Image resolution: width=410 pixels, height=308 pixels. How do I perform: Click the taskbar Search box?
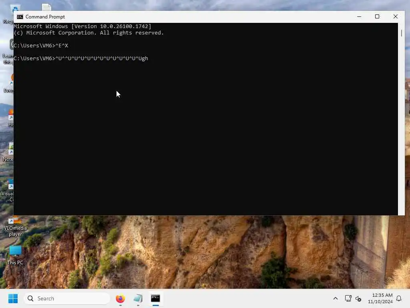(67, 298)
